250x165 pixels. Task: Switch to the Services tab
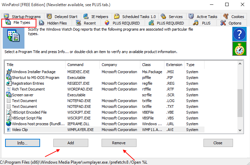tap(172, 16)
